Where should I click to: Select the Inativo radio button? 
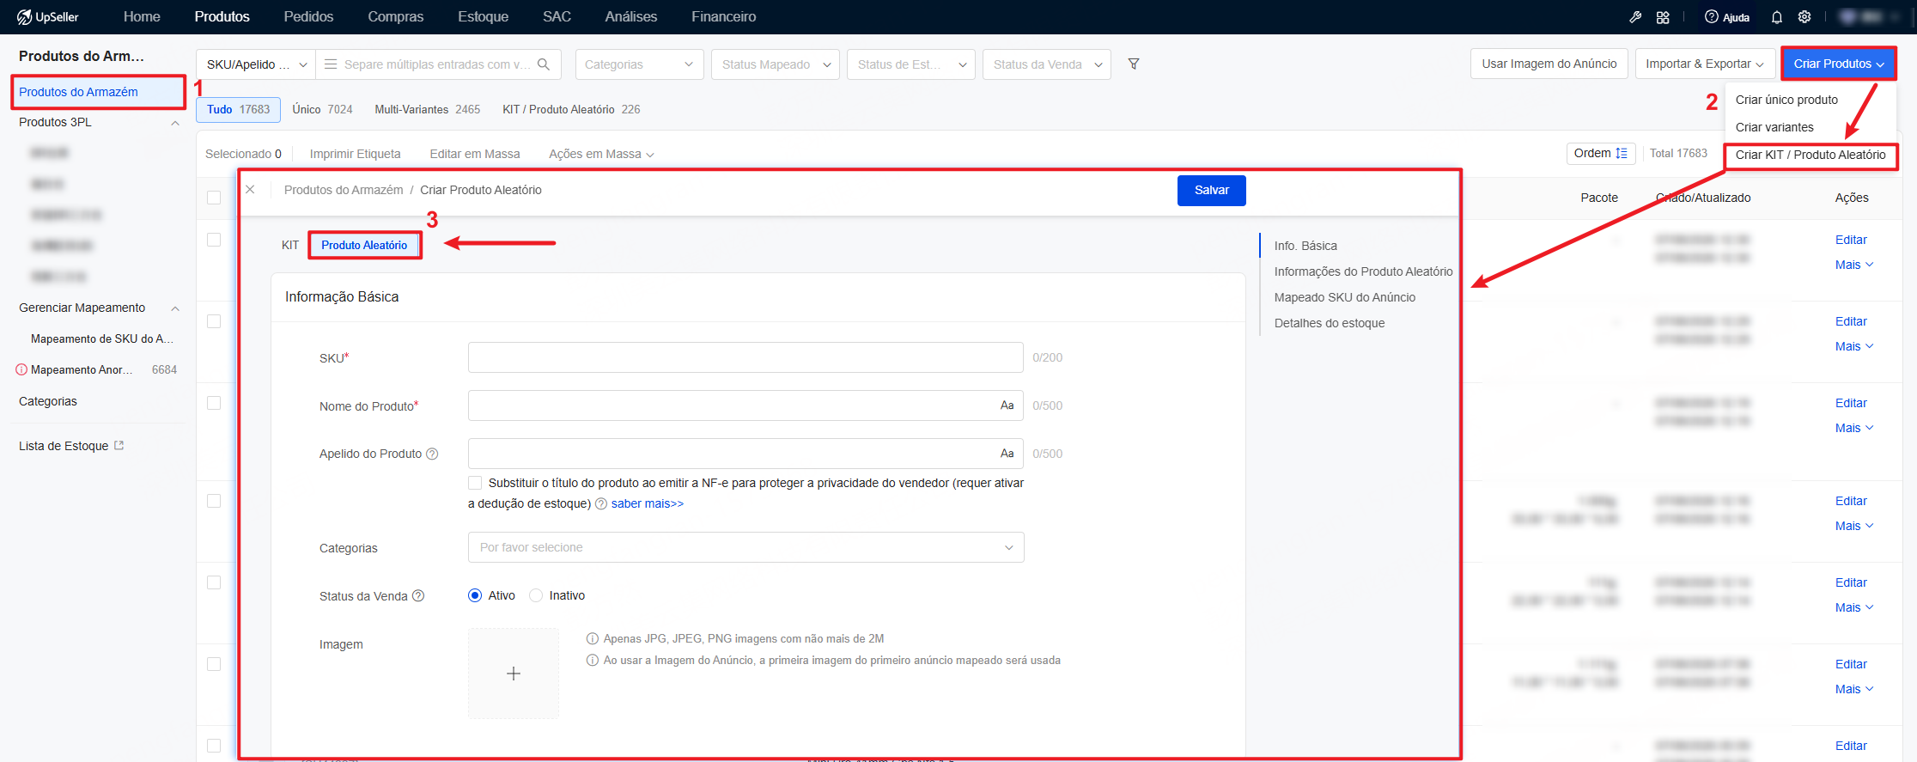(536, 596)
